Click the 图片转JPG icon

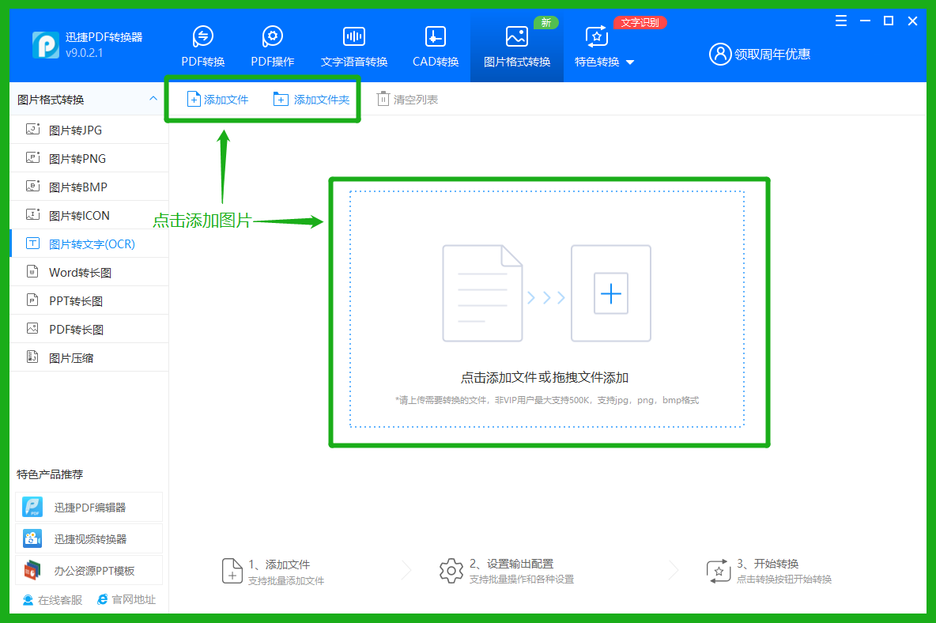[x=33, y=130]
